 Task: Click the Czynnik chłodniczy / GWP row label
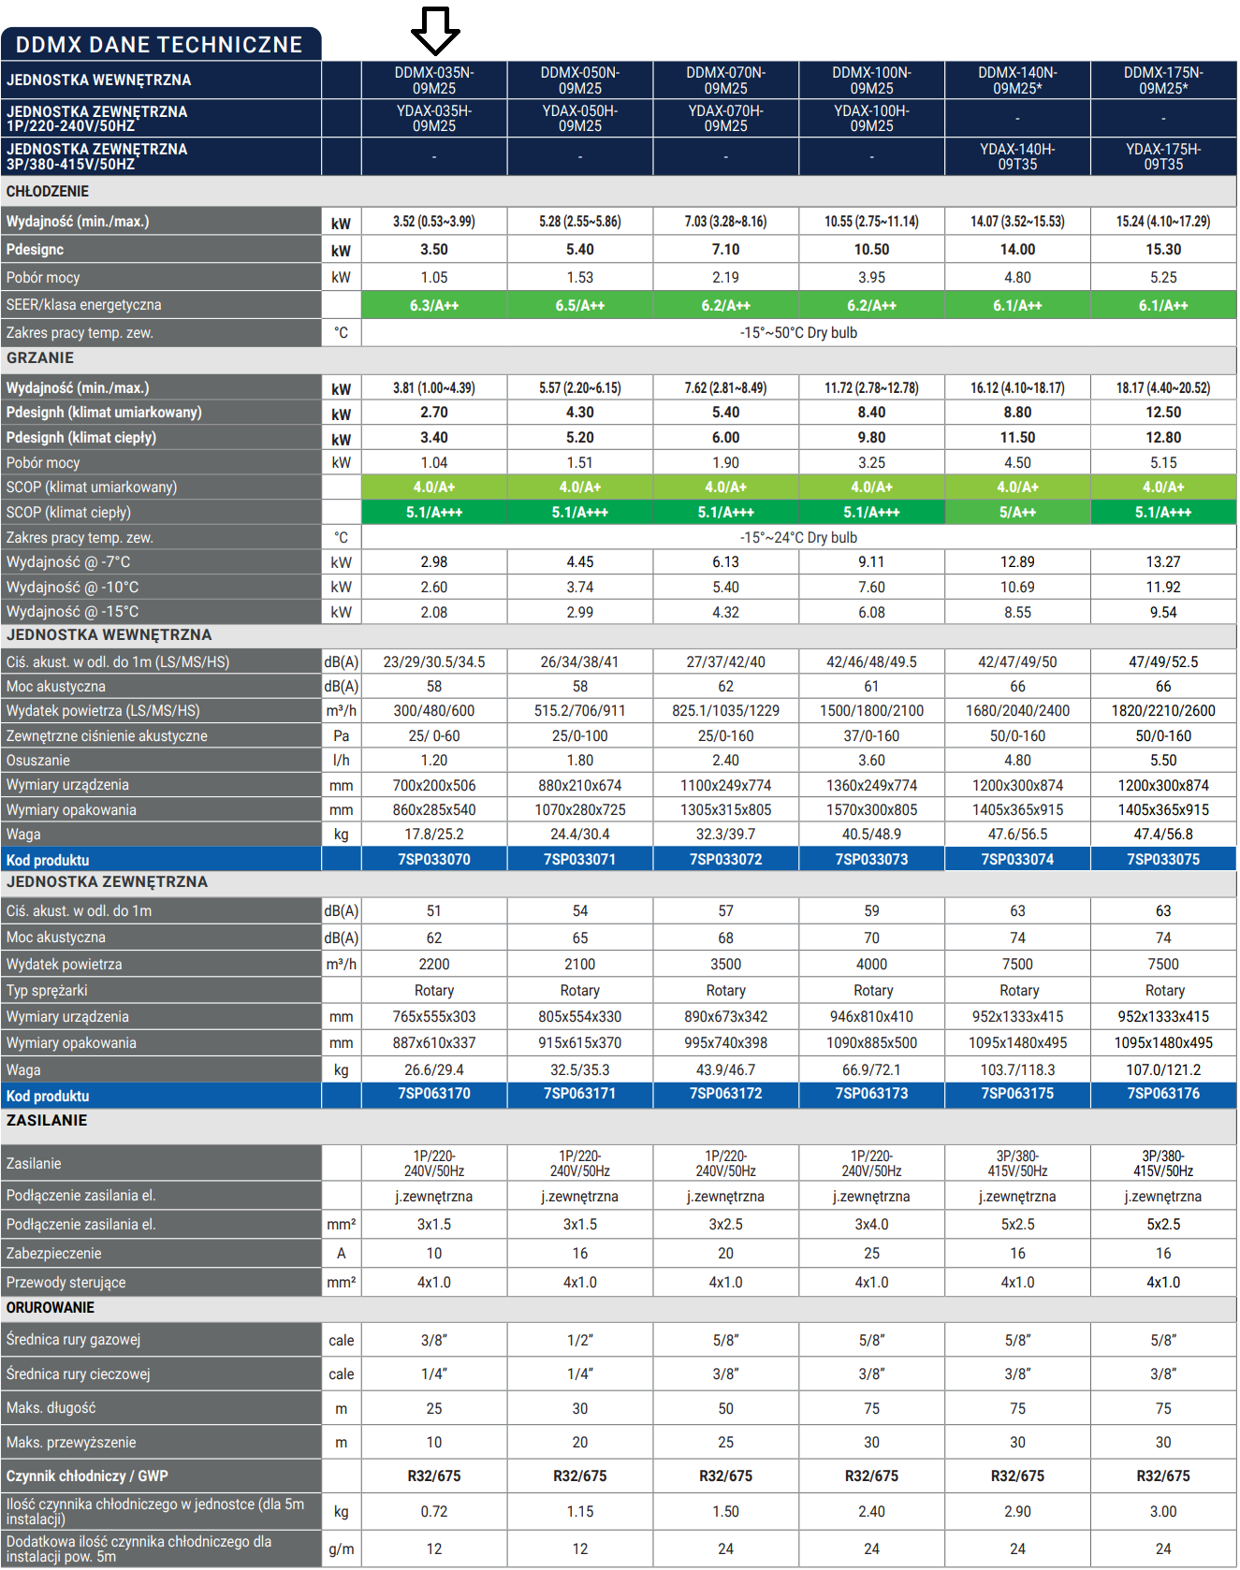[x=87, y=1476]
